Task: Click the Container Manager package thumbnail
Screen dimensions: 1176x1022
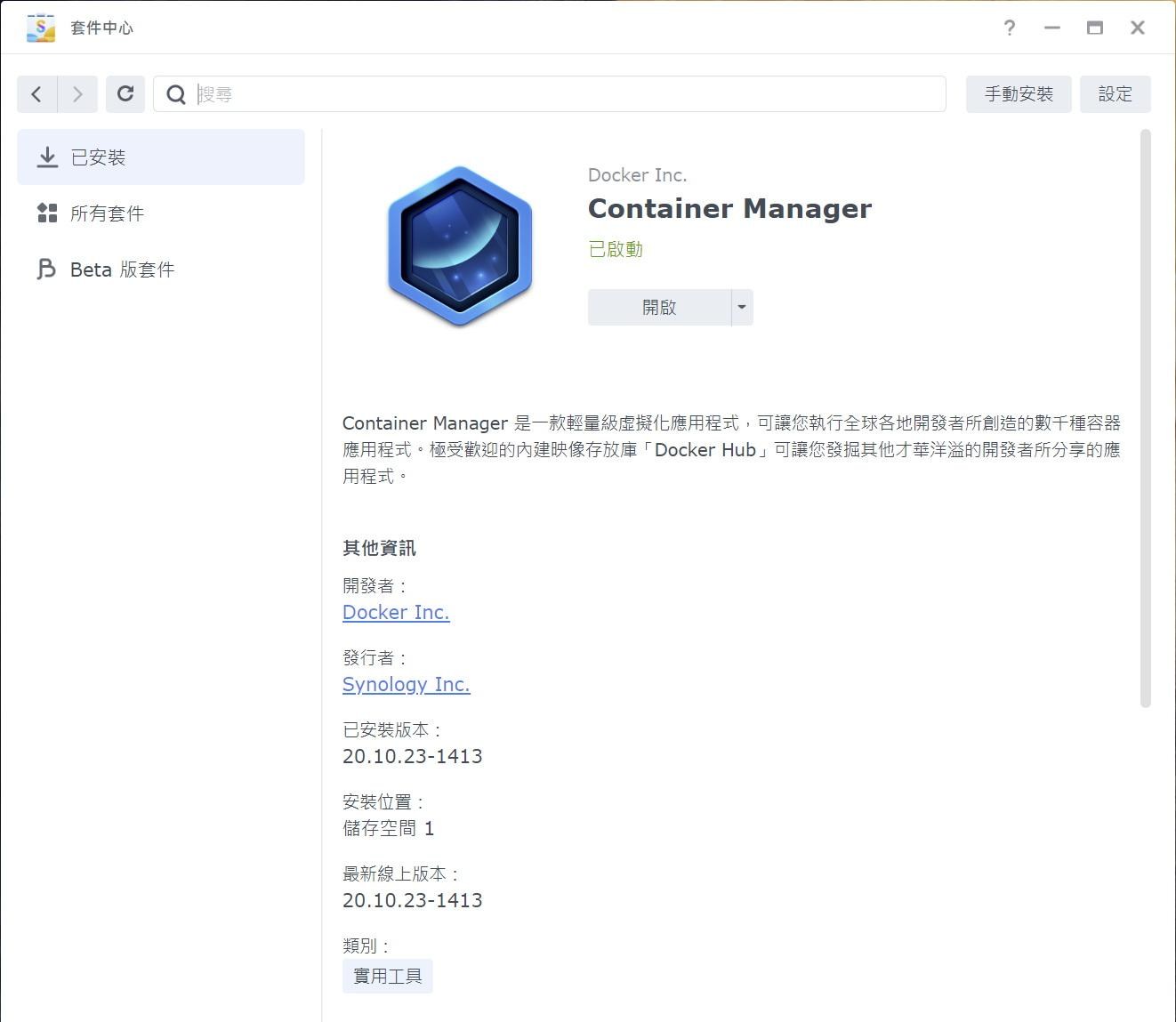Action: [x=459, y=245]
